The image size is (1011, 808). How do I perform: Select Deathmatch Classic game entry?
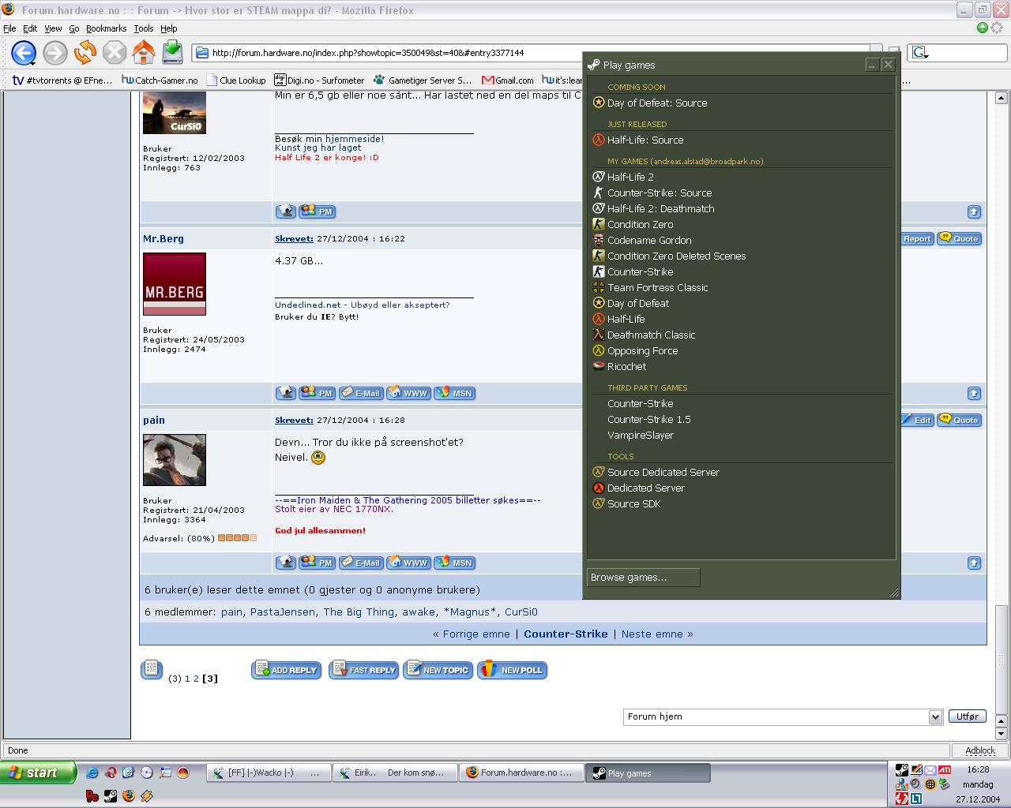[651, 335]
